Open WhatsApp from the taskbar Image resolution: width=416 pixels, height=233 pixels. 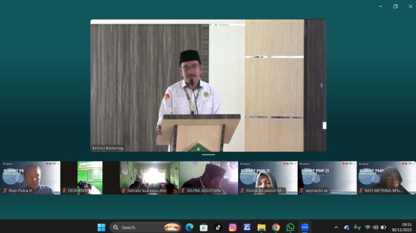[x=290, y=228]
